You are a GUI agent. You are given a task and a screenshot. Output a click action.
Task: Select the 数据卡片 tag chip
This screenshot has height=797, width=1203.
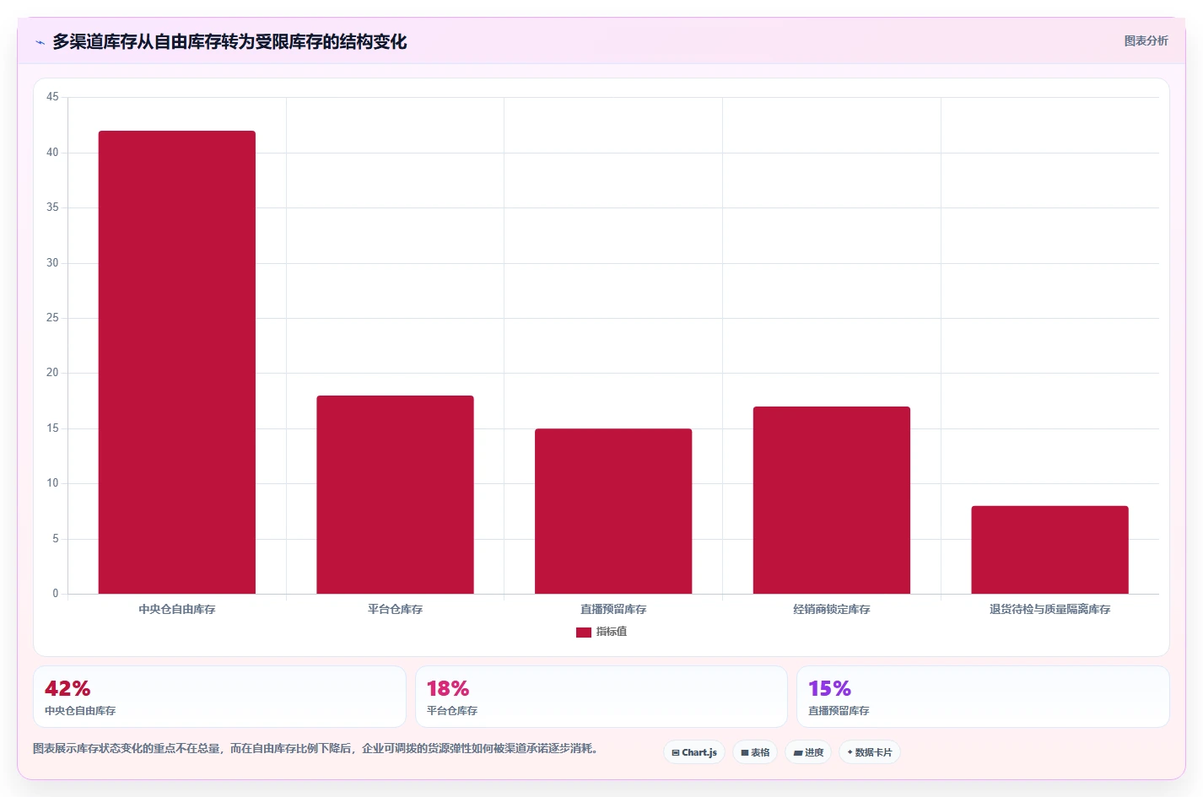pos(870,752)
